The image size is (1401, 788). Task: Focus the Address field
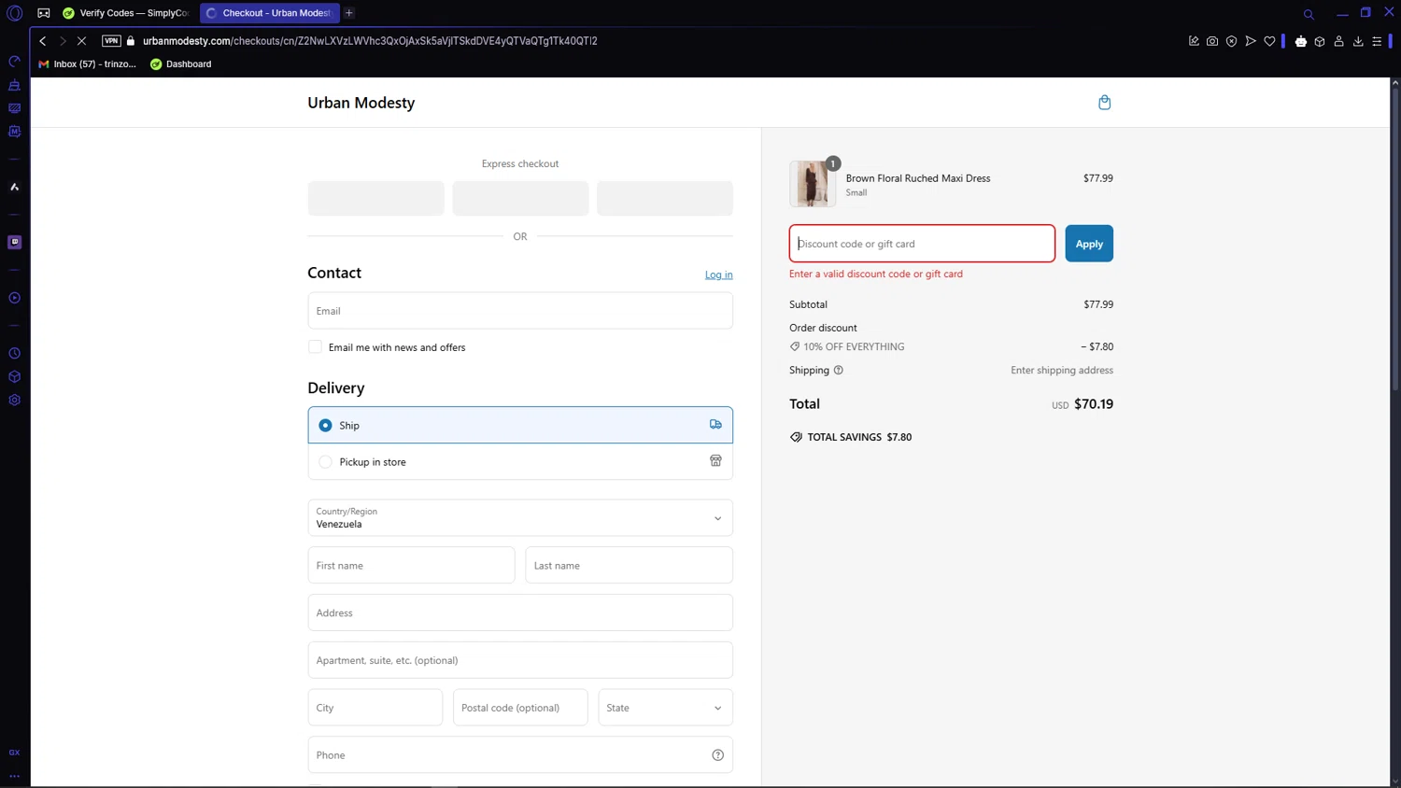(x=520, y=613)
